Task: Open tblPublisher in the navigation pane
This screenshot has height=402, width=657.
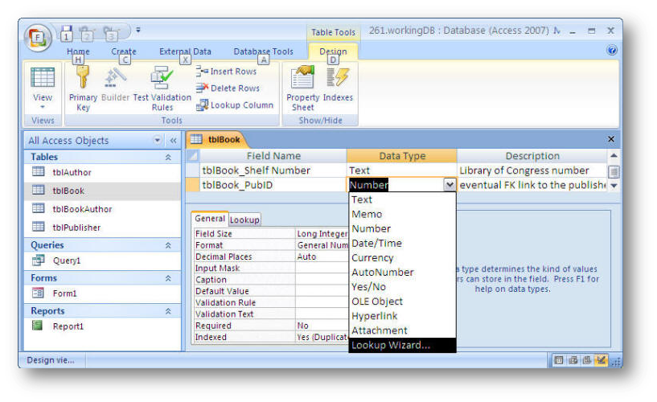Action: pyautogui.click(x=76, y=228)
